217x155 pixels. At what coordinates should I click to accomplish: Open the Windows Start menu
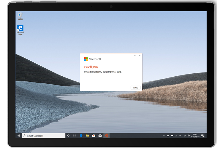pyautogui.click(x=18, y=135)
